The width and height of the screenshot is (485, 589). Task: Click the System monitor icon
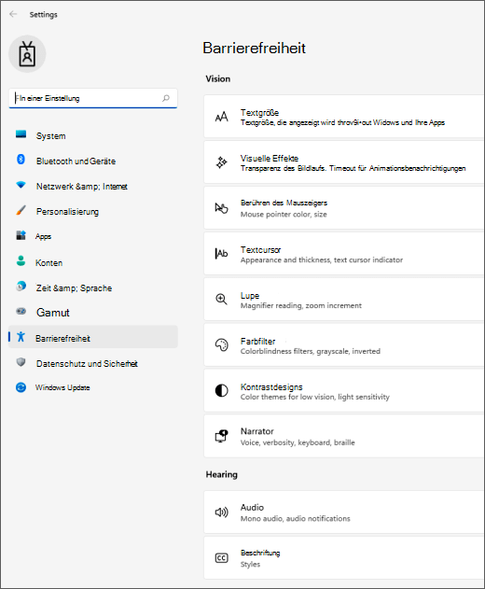point(21,134)
